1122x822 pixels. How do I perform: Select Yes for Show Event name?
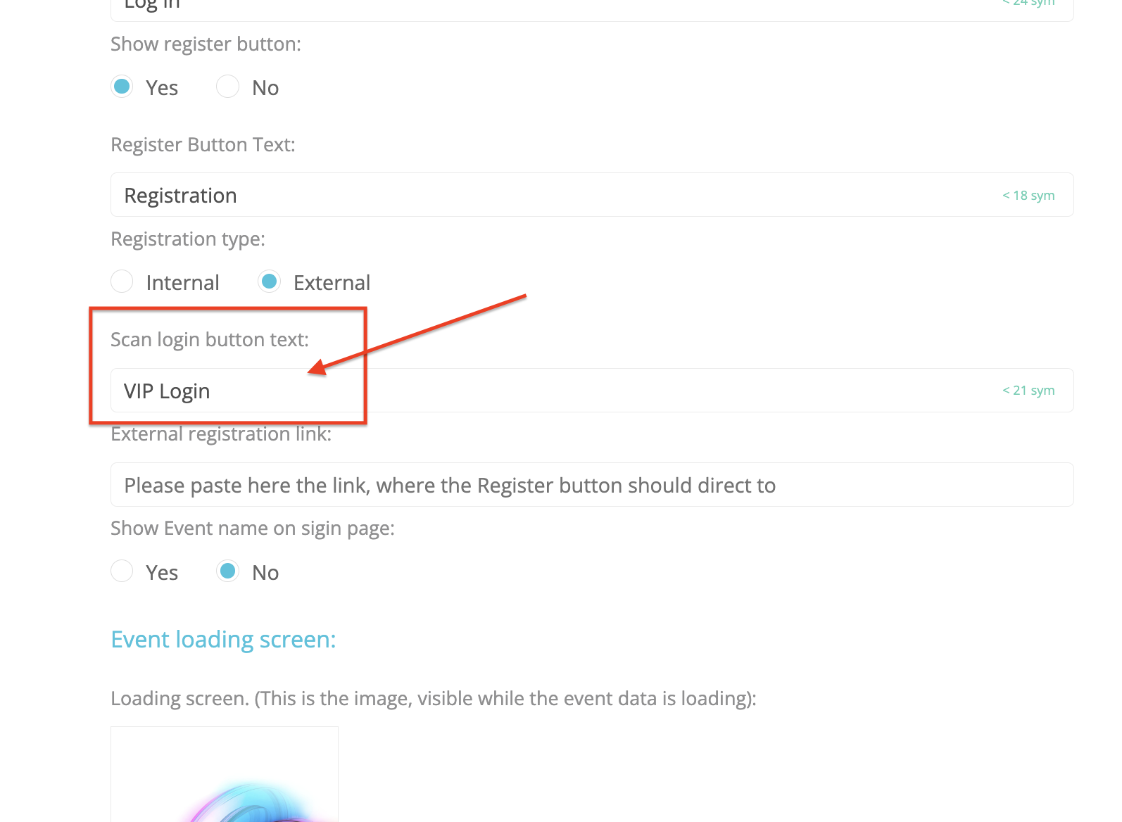click(x=122, y=571)
